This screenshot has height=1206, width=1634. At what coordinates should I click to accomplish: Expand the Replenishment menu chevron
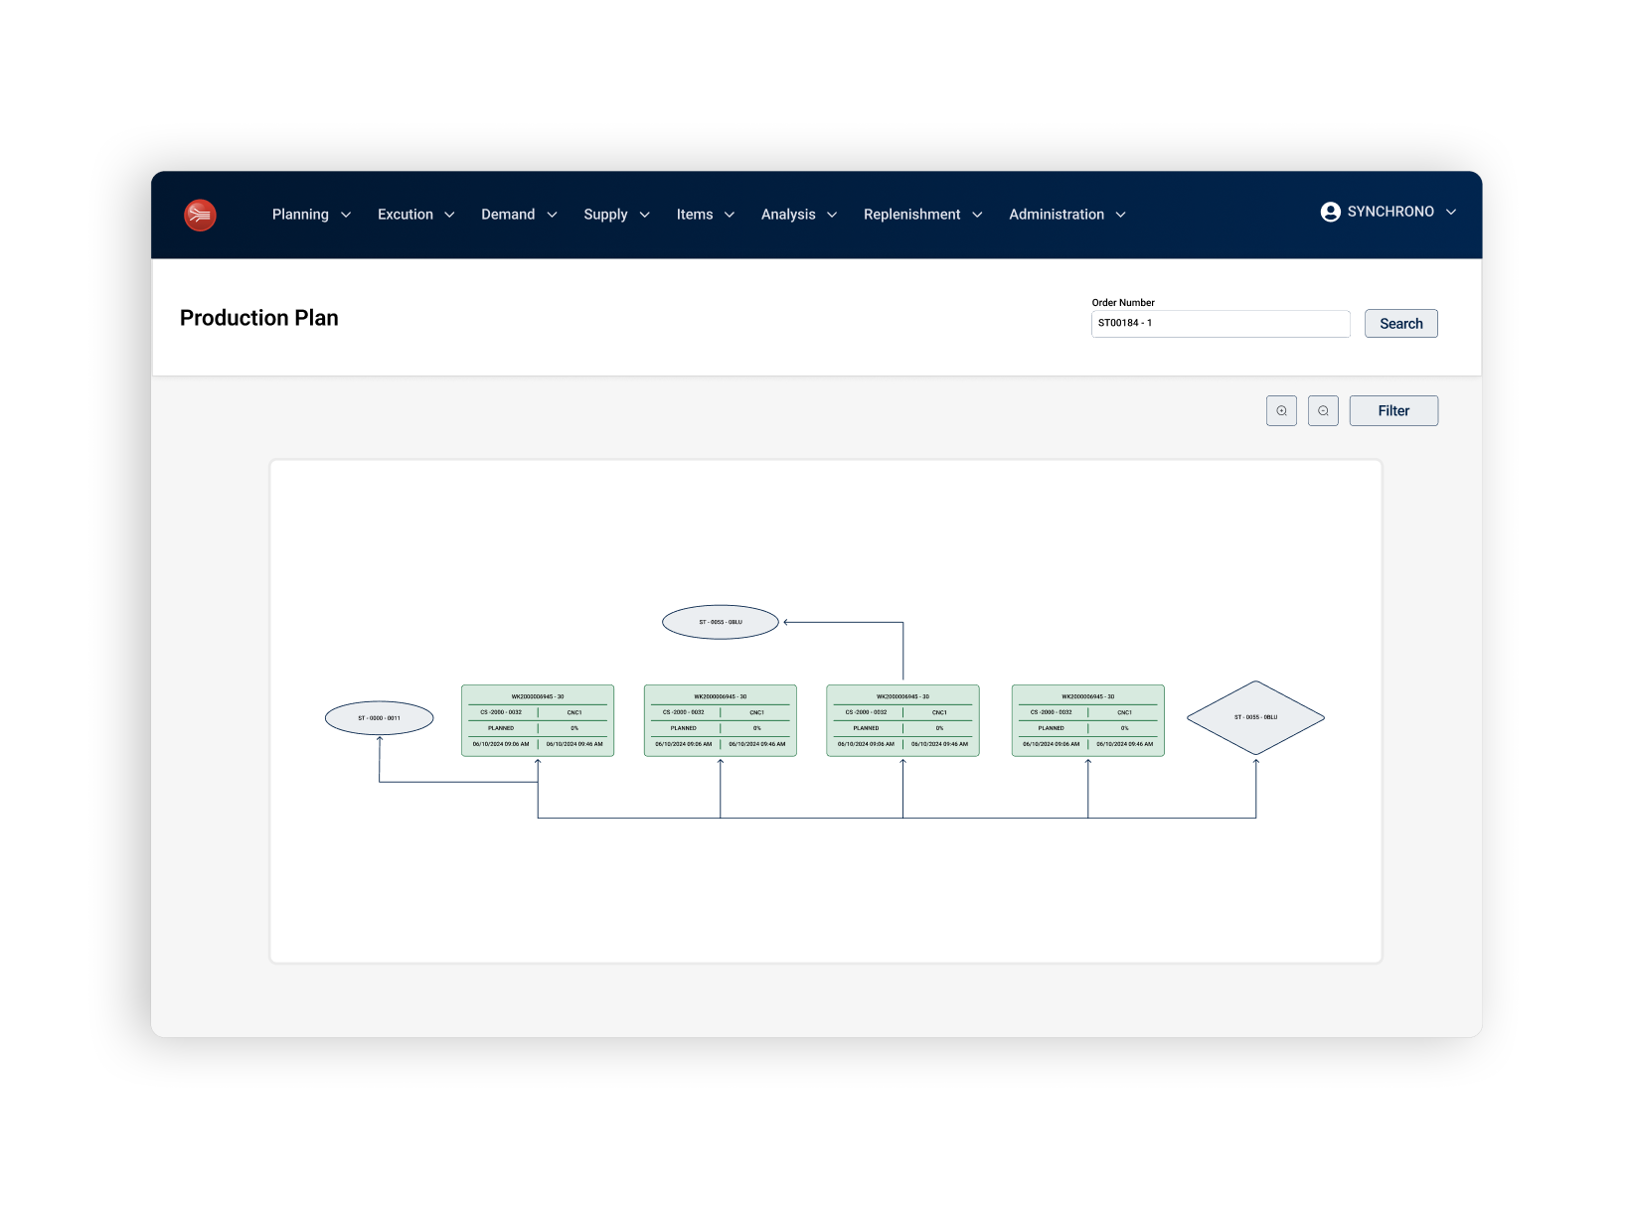point(977,215)
